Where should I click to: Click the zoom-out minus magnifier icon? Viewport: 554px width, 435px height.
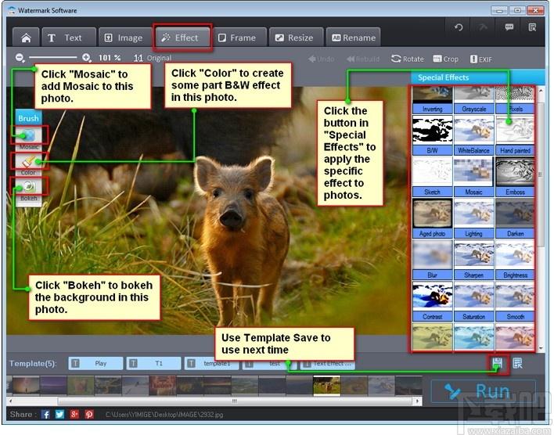(20, 58)
